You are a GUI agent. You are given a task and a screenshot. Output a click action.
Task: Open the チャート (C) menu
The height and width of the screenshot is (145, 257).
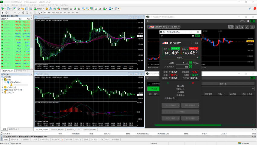click(32, 5)
